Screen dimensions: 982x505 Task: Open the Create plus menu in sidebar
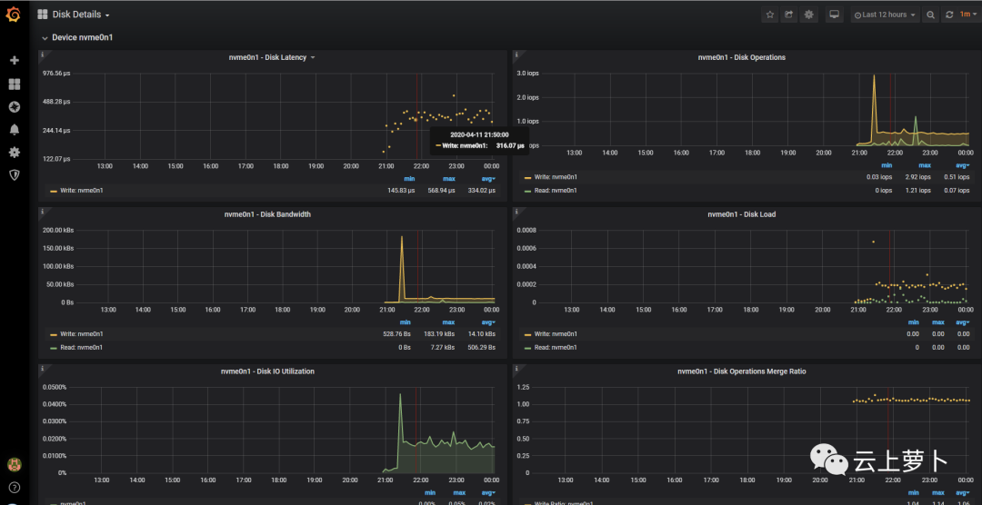coord(14,61)
